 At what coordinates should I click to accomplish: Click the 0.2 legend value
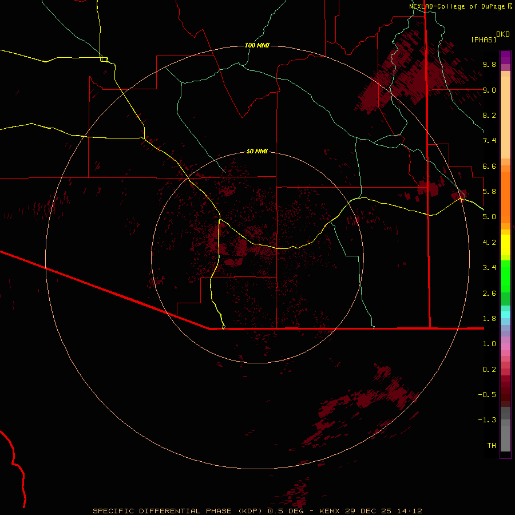coord(489,370)
